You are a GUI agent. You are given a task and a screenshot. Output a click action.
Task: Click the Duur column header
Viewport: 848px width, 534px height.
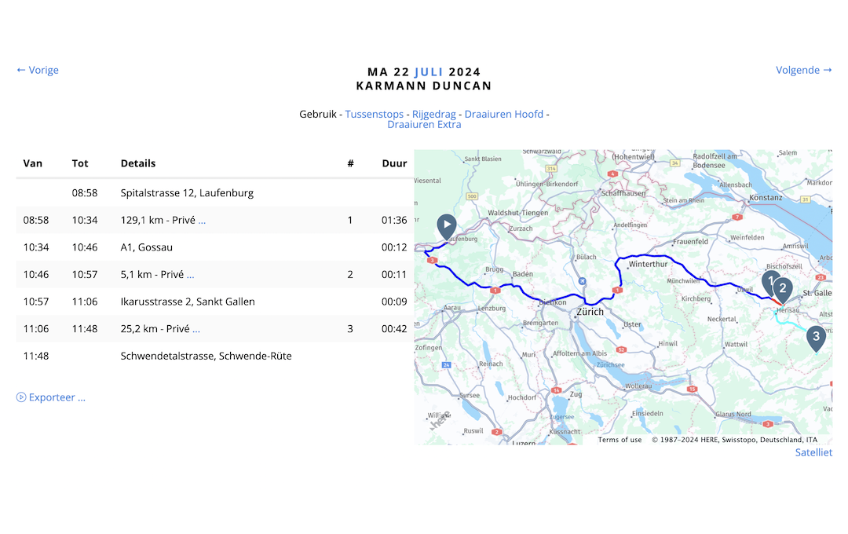point(394,163)
